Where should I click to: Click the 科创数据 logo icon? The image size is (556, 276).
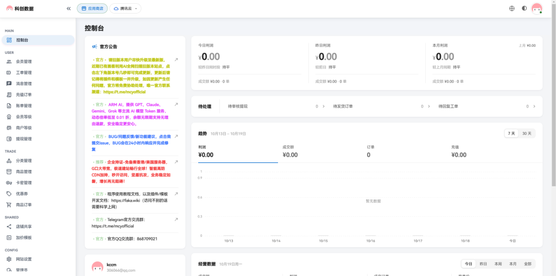[x=10, y=9]
